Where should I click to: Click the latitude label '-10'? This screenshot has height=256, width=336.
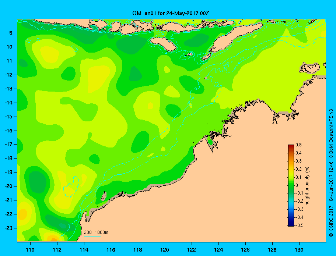click(x=8, y=47)
